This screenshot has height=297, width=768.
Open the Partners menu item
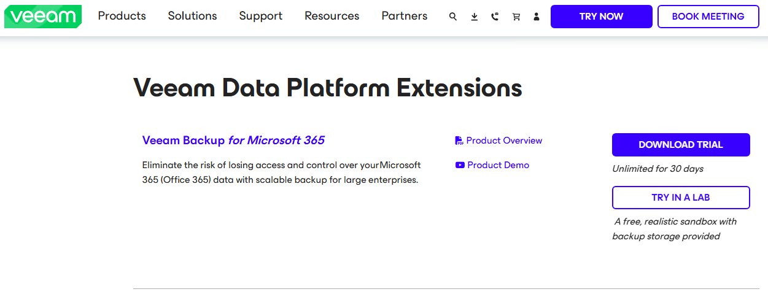tap(405, 16)
